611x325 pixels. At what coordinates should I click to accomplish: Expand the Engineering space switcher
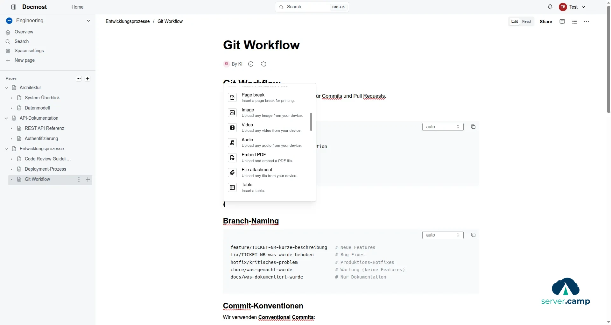(x=88, y=21)
